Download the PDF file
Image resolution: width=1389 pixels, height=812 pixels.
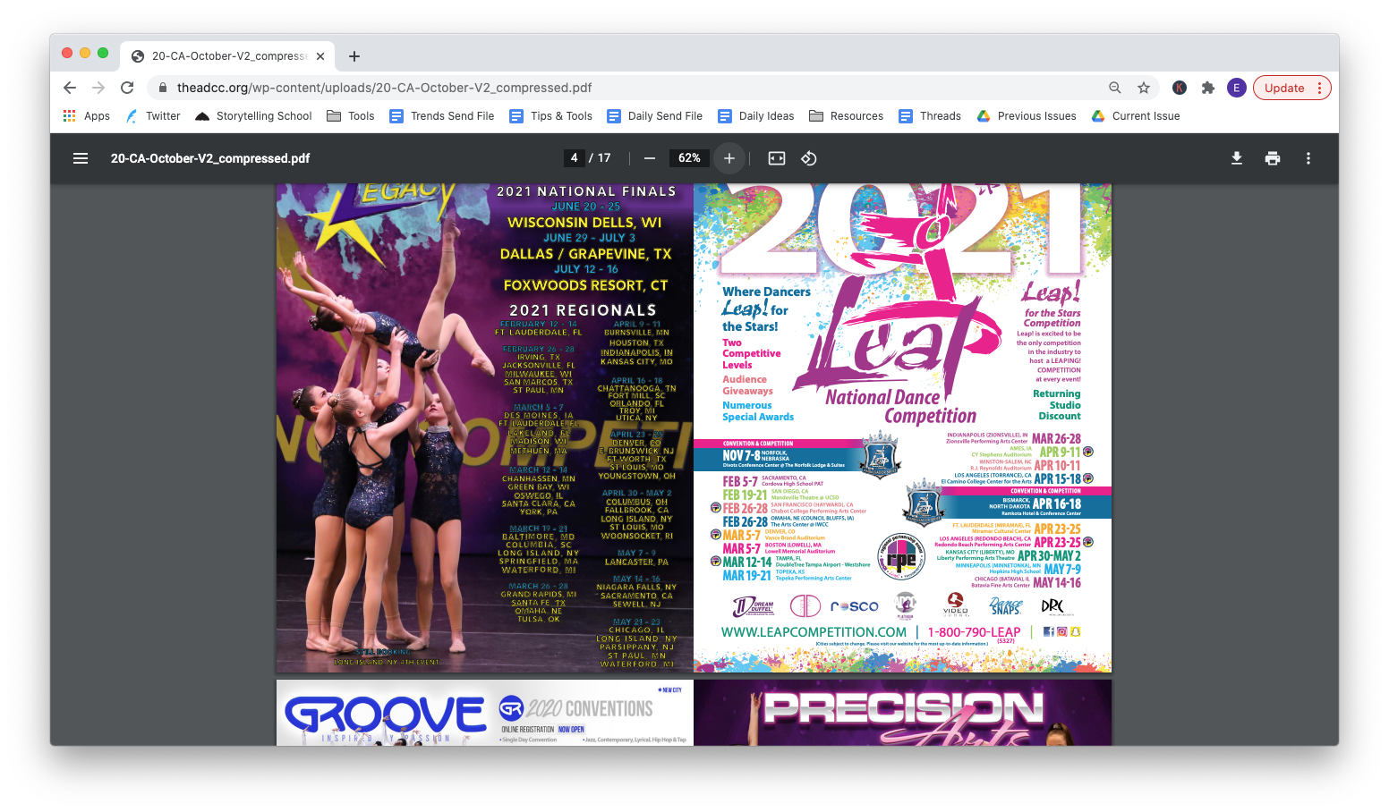click(x=1237, y=158)
